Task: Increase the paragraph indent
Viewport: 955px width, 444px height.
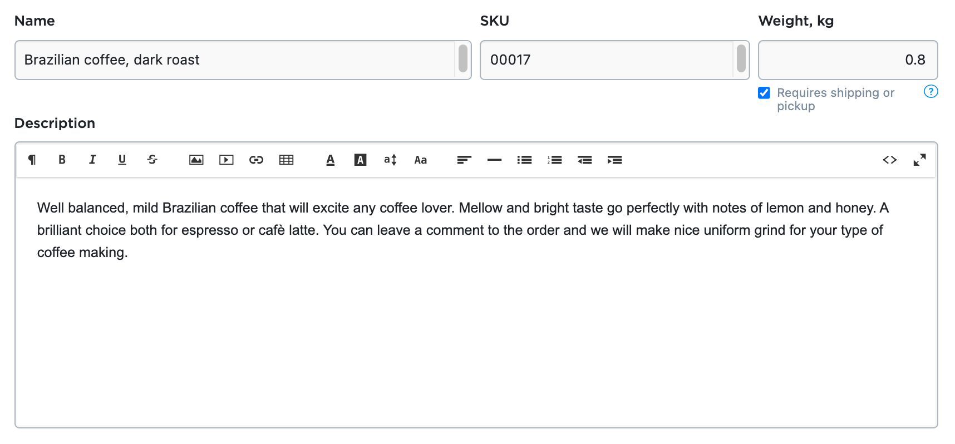Action: [x=615, y=160]
